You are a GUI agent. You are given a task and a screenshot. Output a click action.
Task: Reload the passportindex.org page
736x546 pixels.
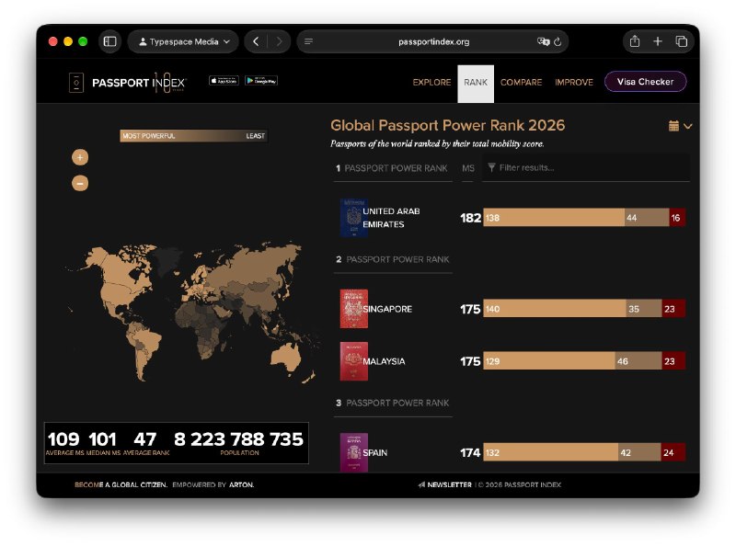coord(558,41)
